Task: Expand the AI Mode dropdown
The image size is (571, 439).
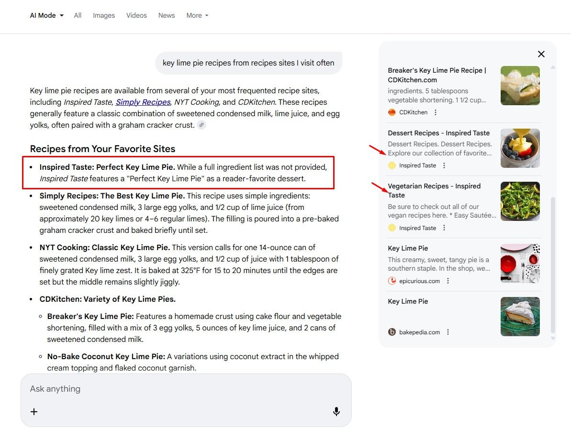Action: click(46, 15)
